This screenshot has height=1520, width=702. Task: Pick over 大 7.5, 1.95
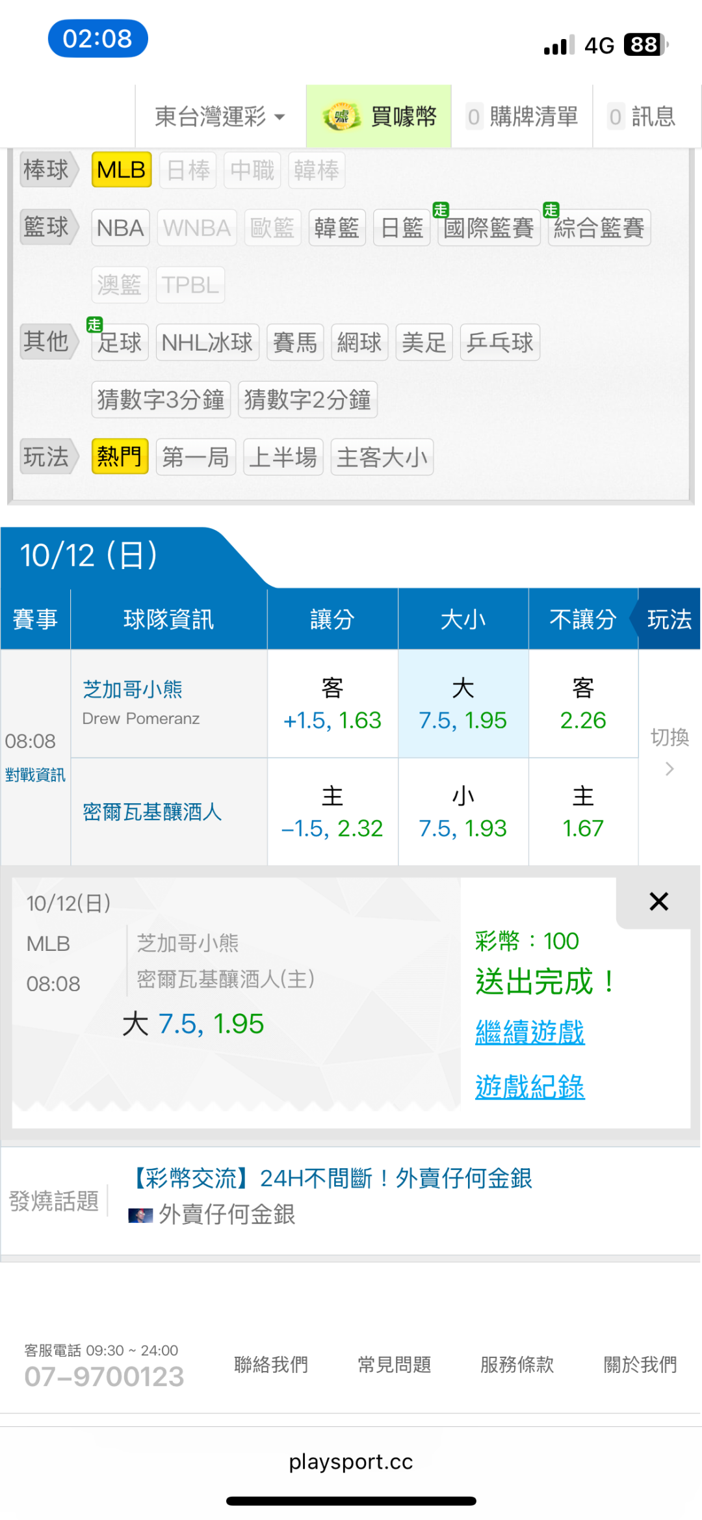tap(463, 704)
